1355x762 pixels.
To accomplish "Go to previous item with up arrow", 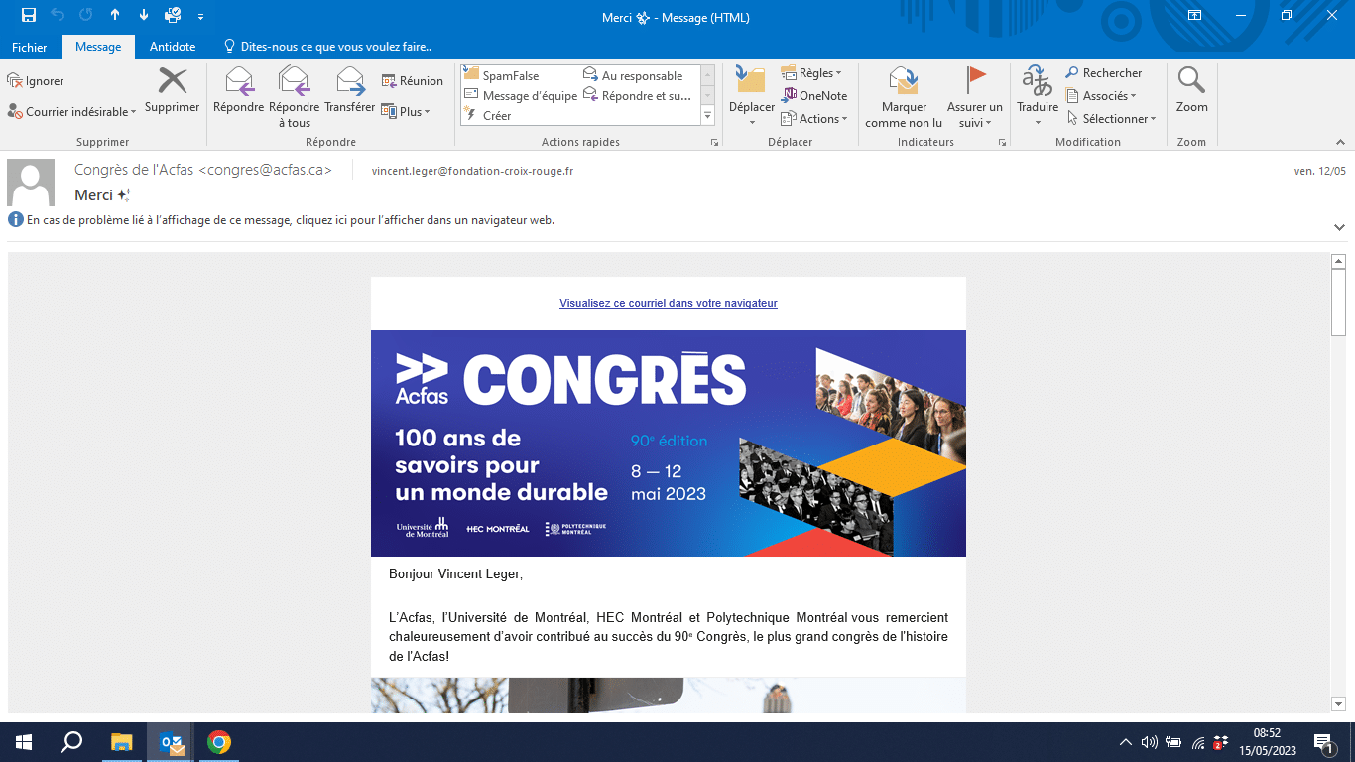I will click(115, 15).
